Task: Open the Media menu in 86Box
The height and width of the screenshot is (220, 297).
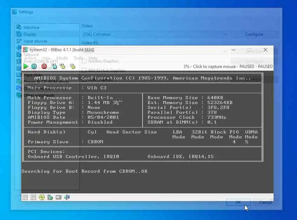Action: [62, 58]
